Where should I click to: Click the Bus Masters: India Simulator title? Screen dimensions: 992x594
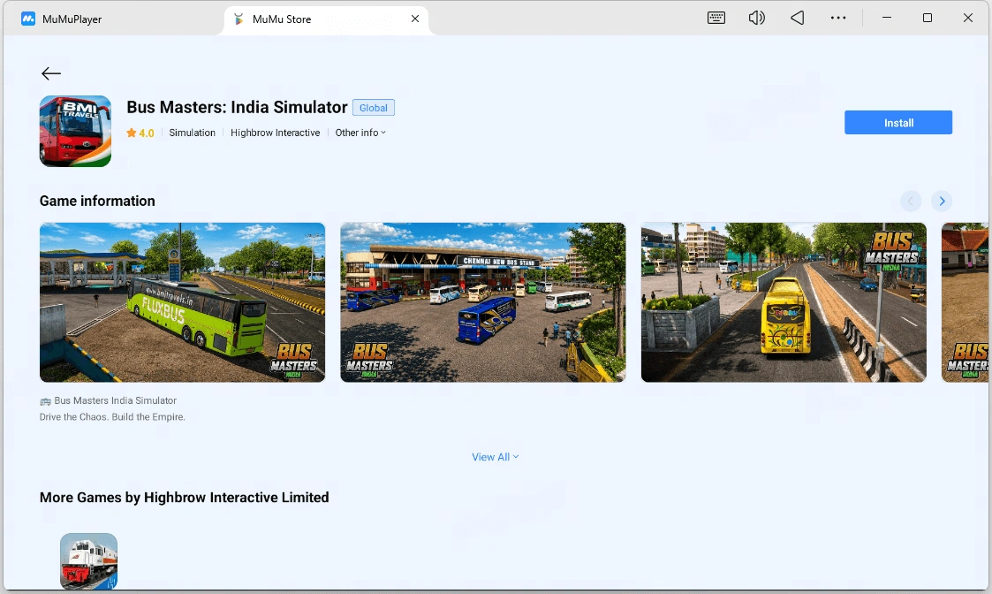coord(237,107)
